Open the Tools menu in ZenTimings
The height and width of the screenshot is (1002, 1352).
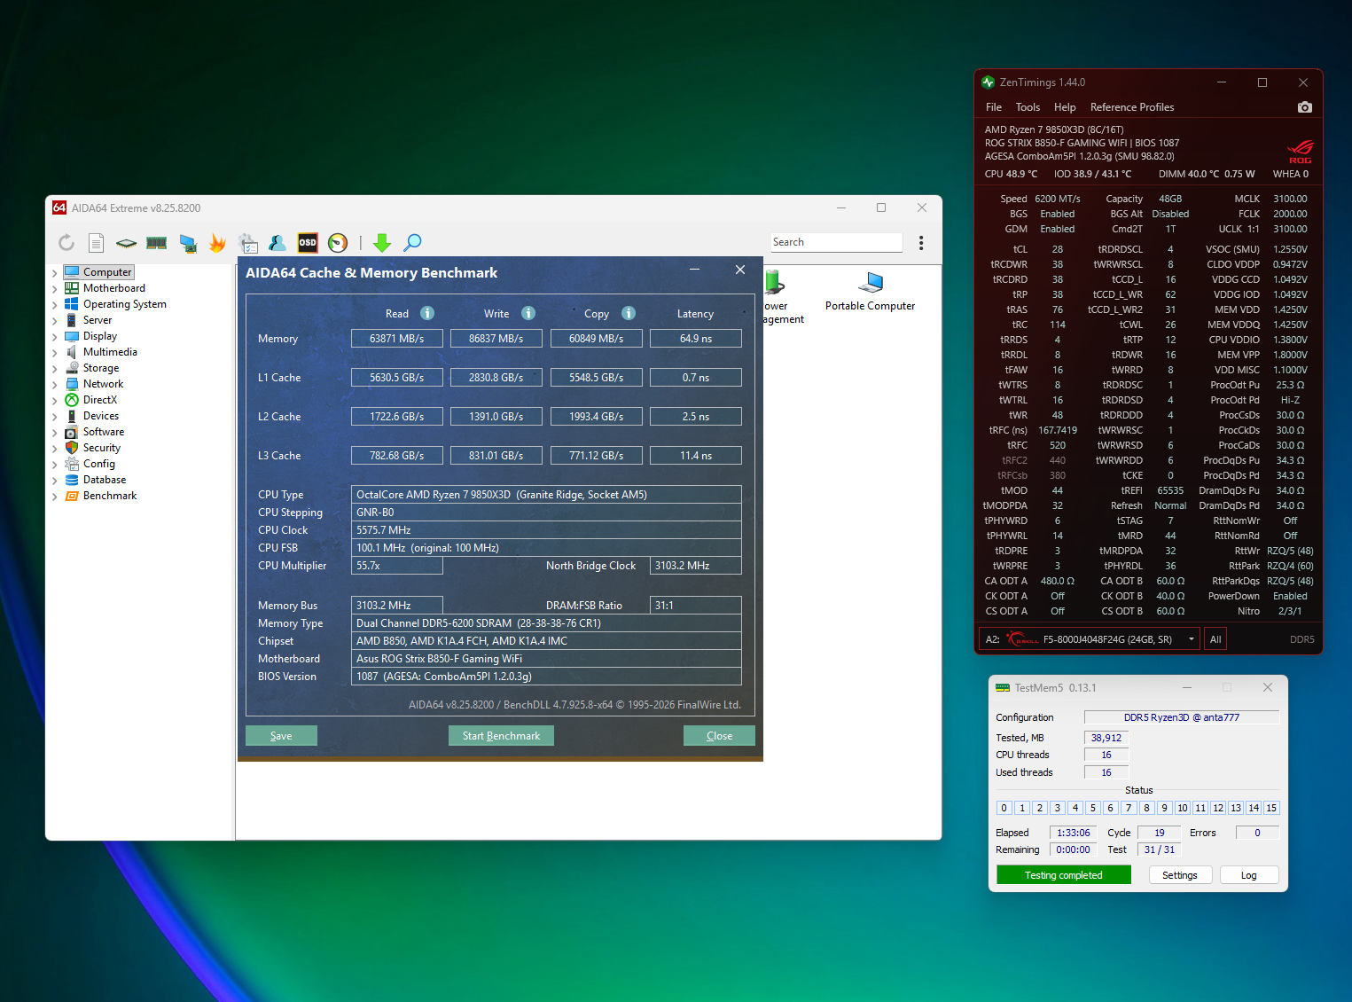click(x=1028, y=107)
